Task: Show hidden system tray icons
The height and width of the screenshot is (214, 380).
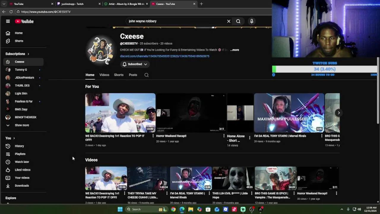Action: (x=342, y=209)
